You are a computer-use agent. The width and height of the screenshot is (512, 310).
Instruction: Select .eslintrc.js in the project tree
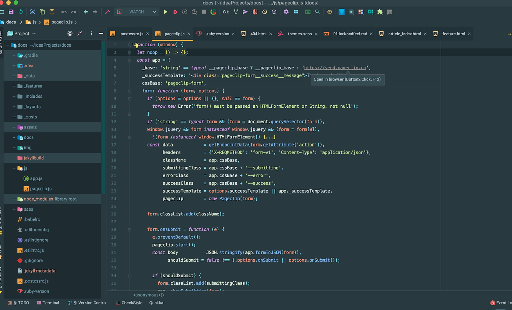(x=31, y=251)
